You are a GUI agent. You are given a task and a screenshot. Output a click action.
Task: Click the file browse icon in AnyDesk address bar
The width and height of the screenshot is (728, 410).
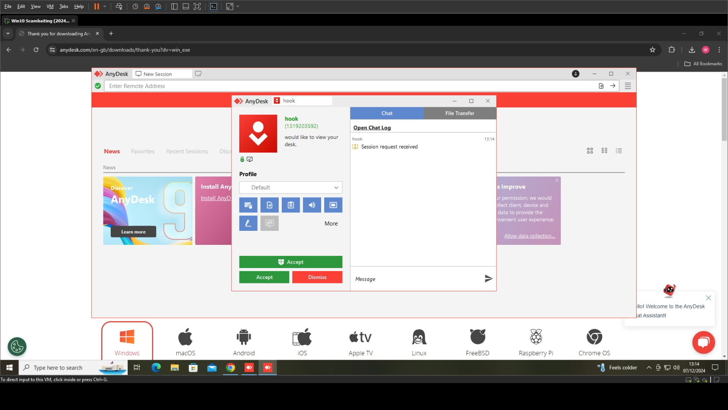[601, 86]
